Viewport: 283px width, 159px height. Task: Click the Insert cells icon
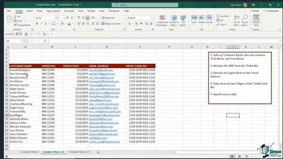(194, 18)
